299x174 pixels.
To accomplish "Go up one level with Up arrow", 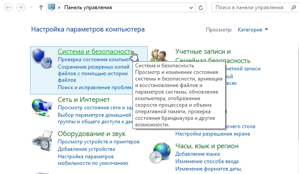I will [41, 7].
